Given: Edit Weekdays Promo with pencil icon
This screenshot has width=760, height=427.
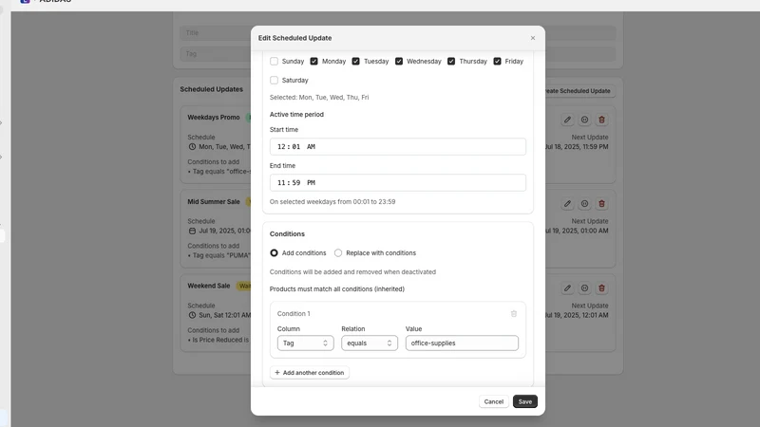Looking at the screenshot, I should (567, 120).
